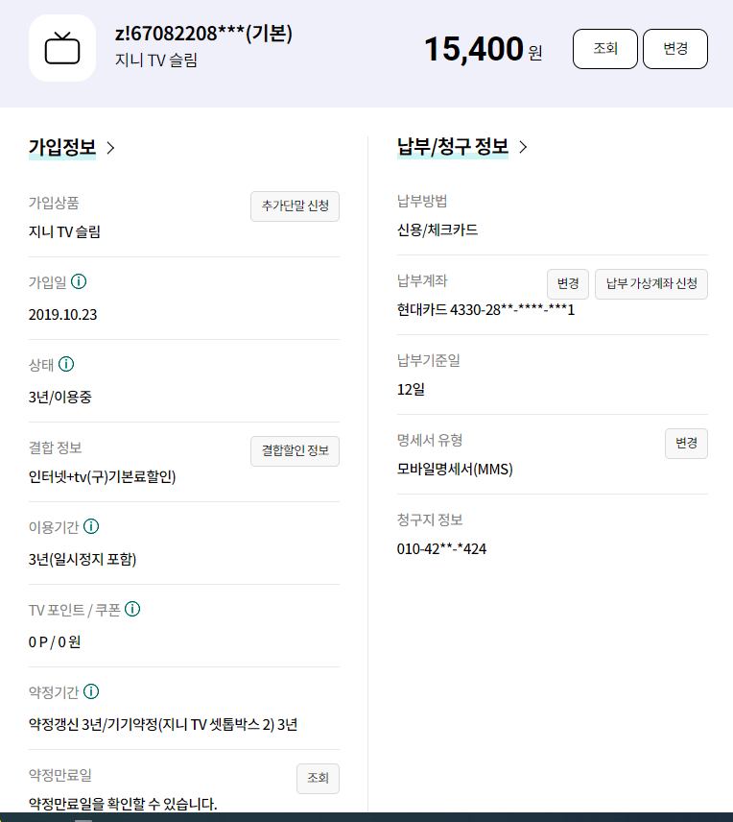Click info icon next to 약정기간
This screenshot has width=733, height=822.
coord(91,691)
